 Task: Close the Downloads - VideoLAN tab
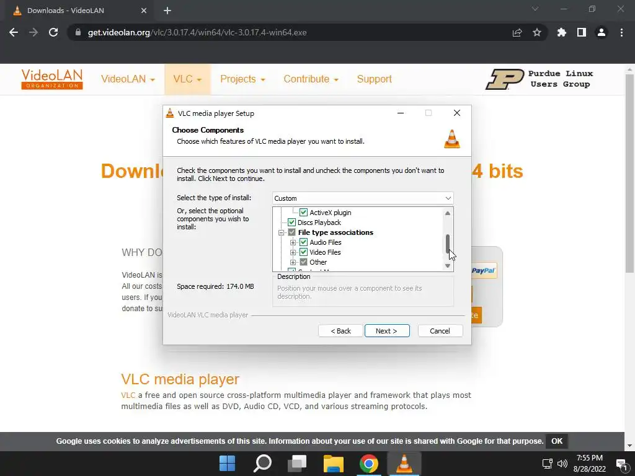point(144,11)
